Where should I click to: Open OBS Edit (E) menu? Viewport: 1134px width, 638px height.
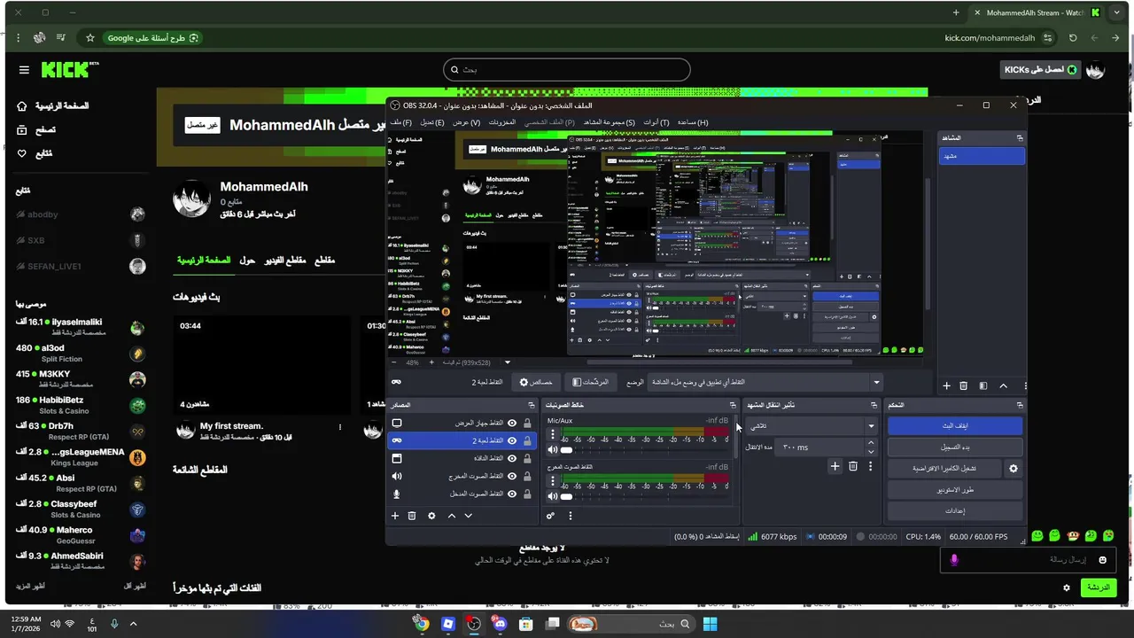tap(432, 122)
